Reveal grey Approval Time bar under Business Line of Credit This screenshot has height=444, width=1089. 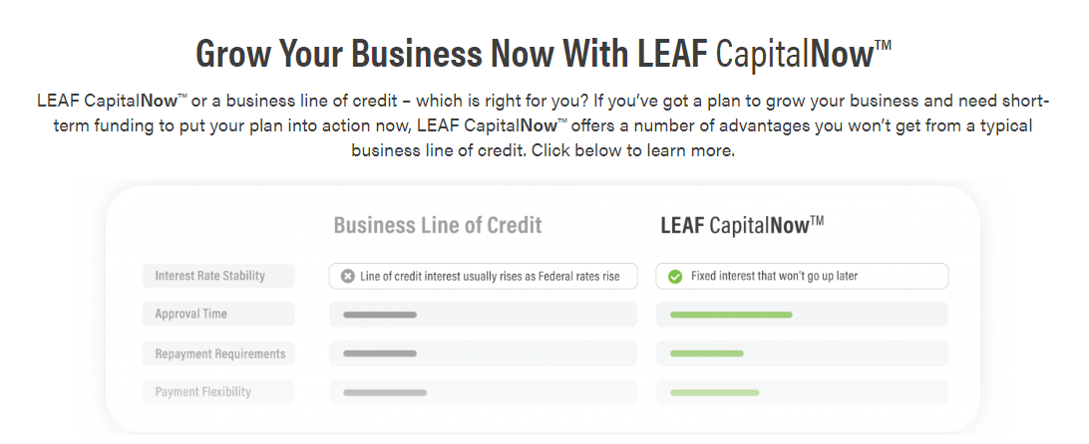(380, 315)
